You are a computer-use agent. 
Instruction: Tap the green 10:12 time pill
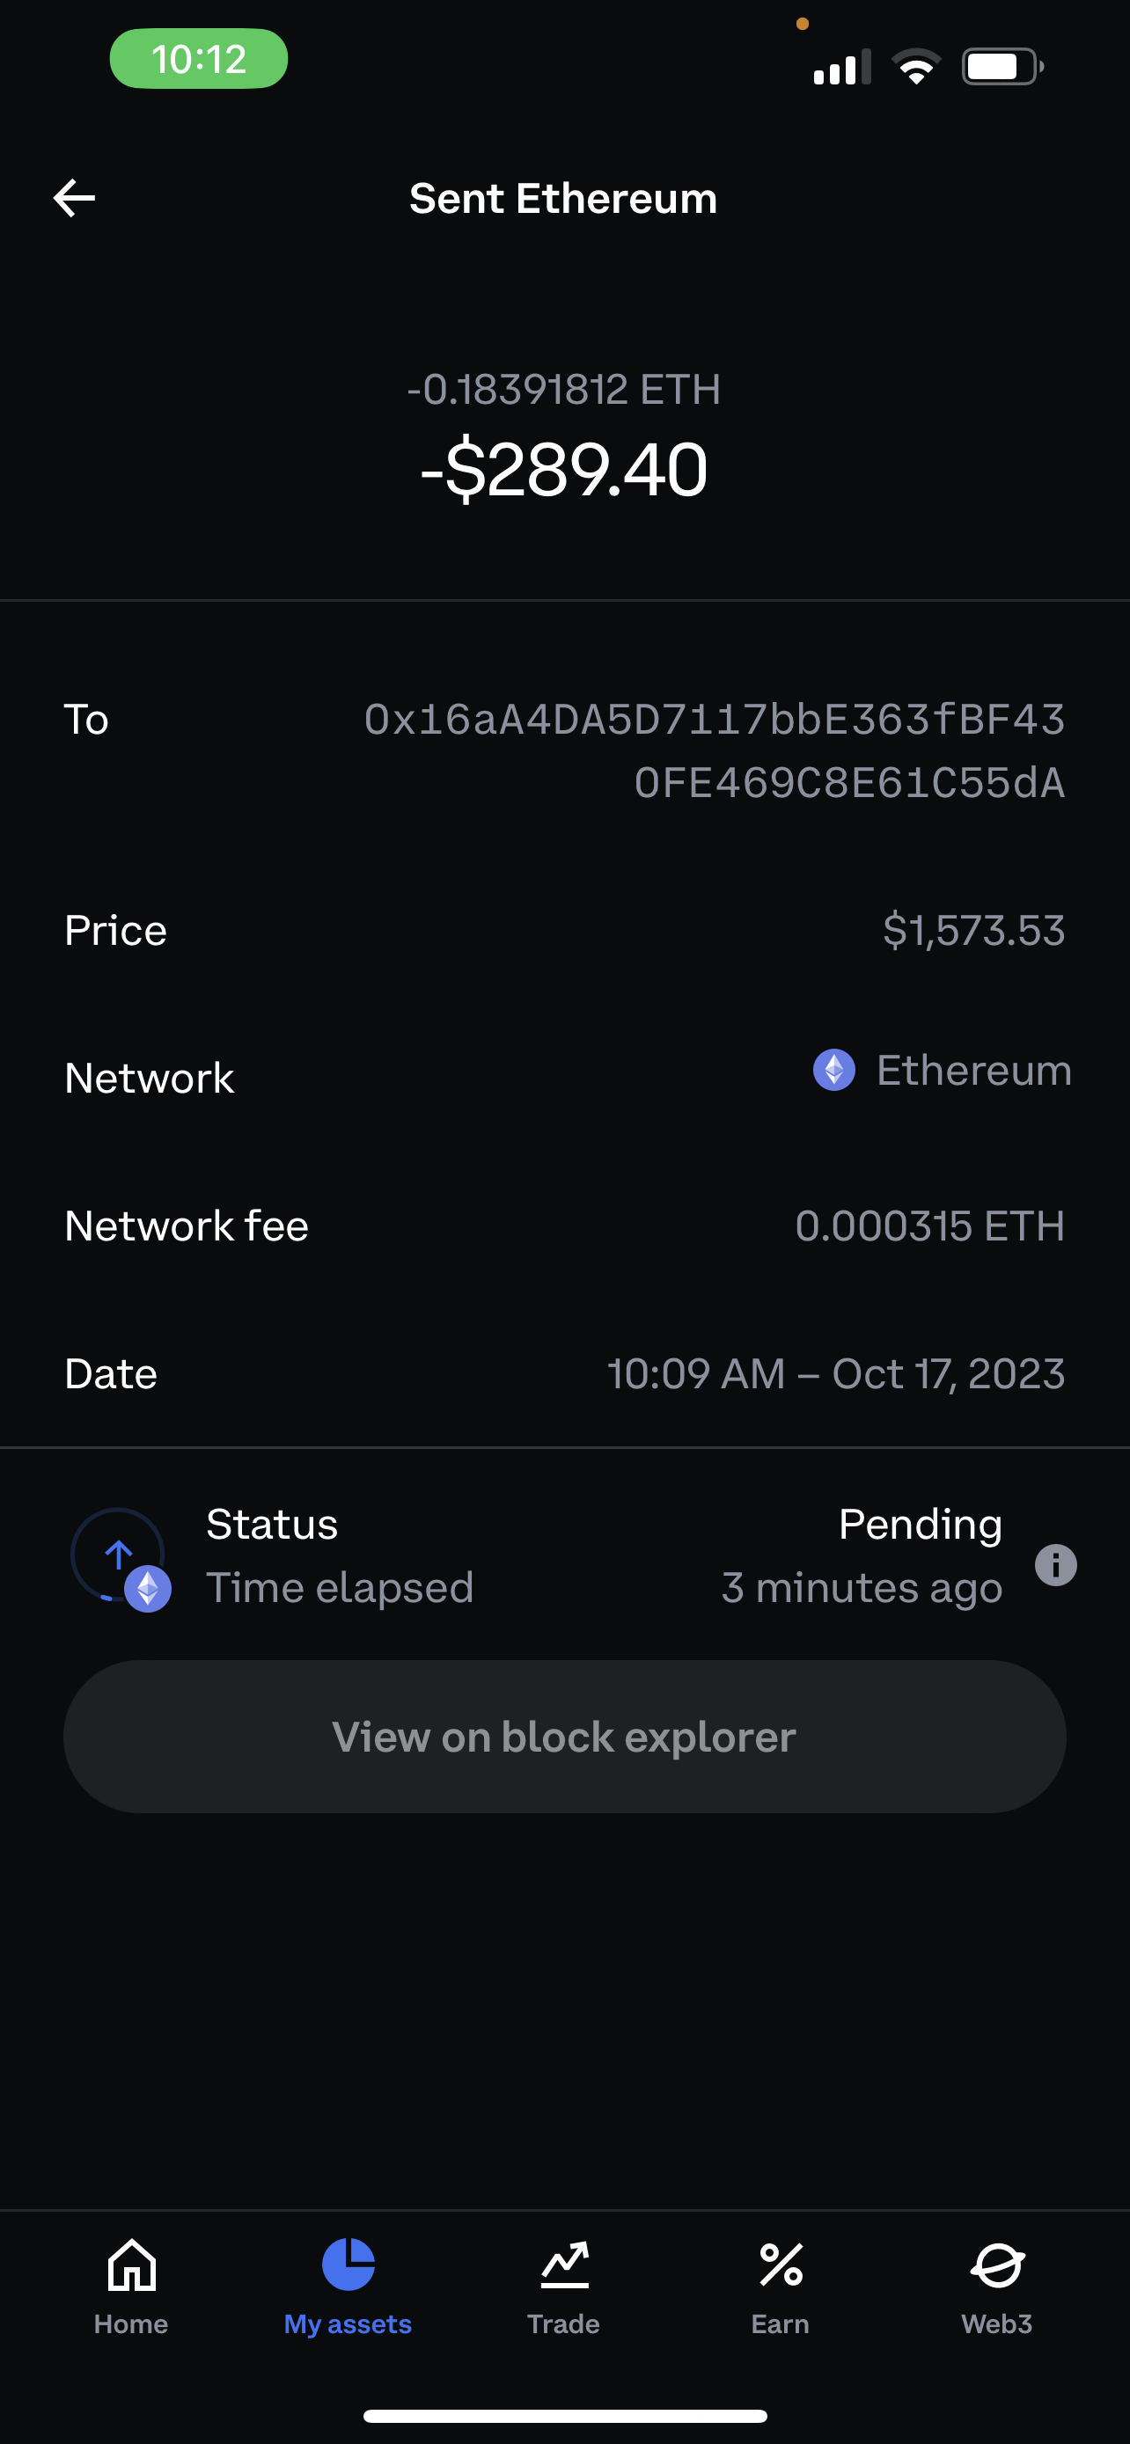(198, 59)
